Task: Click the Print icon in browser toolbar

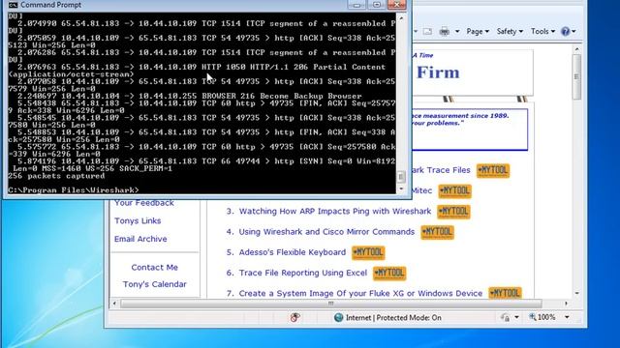Action: pyautogui.click(x=445, y=31)
